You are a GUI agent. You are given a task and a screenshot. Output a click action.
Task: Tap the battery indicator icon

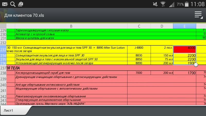(x=187, y=4)
